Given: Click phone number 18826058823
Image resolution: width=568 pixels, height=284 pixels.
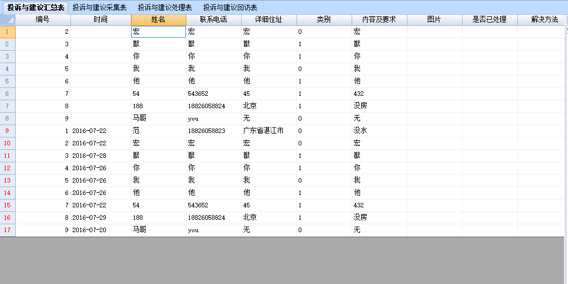Looking at the screenshot, I should click(x=214, y=131).
